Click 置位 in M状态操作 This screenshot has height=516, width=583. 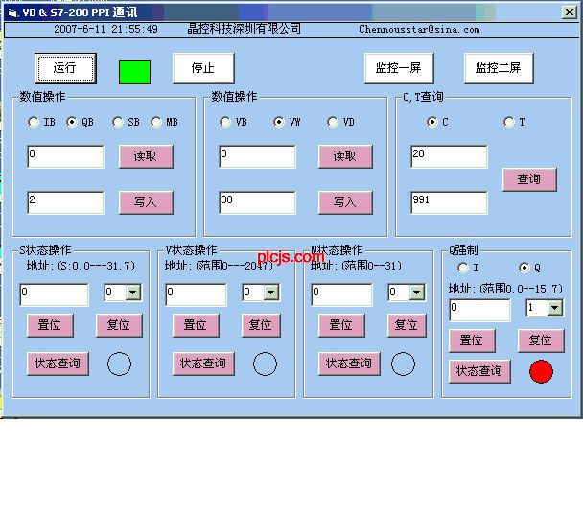coord(341,325)
